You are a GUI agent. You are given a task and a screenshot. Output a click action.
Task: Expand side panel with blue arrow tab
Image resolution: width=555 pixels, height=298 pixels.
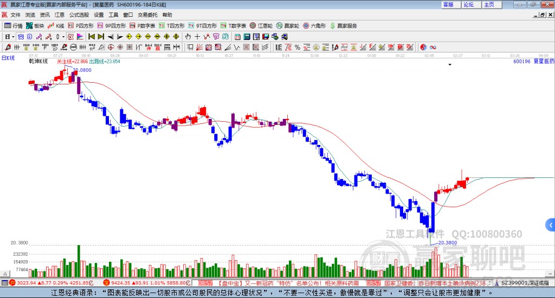(551, 225)
